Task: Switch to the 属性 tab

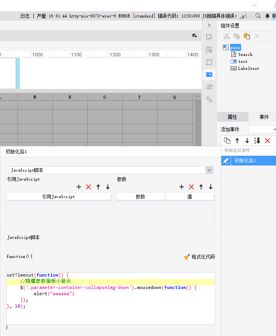Action: tap(233, 117)
